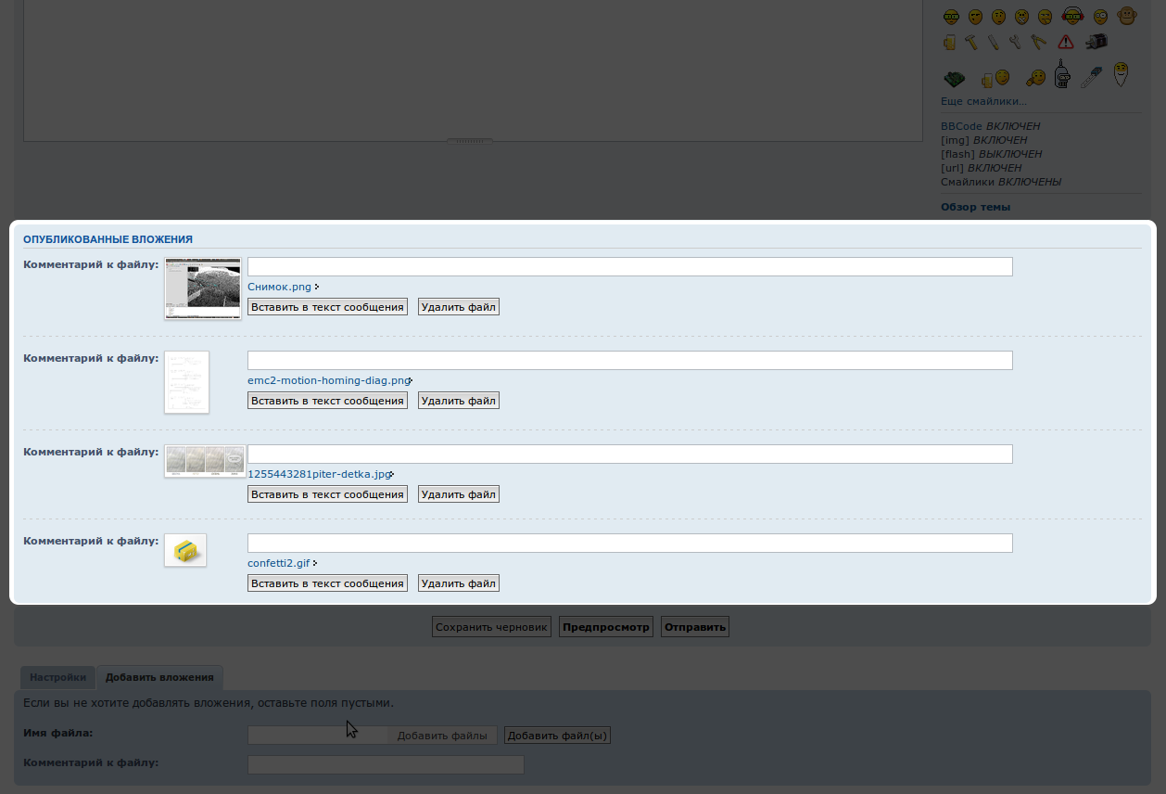1166x794 pixels.
Task: Focus the 'Имя файла' file name field
Action: coord(317,736)
